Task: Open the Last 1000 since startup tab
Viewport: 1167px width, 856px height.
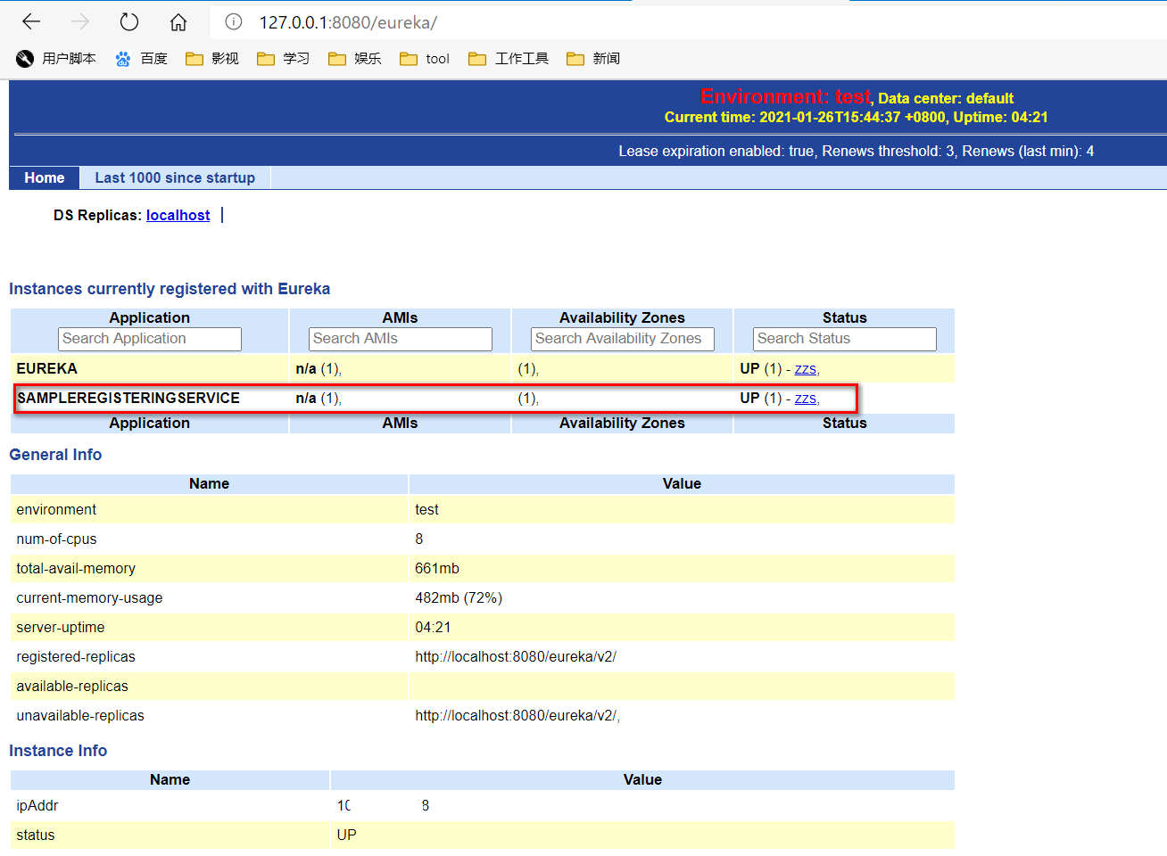Action: coord(175,177)
